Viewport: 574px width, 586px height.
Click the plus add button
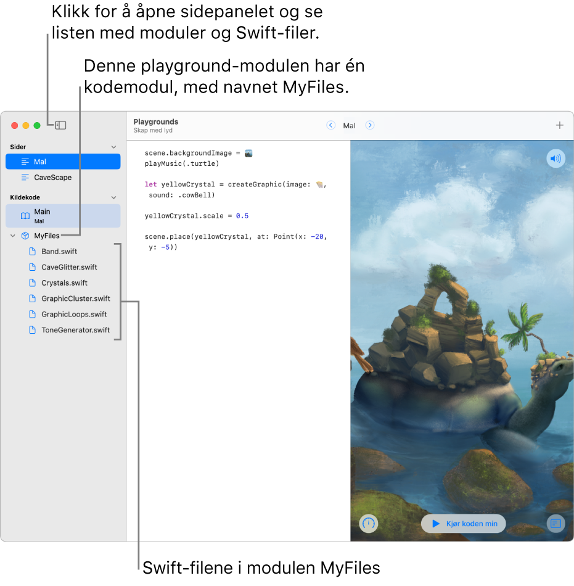pyautogui.click(x=559, y=125)
